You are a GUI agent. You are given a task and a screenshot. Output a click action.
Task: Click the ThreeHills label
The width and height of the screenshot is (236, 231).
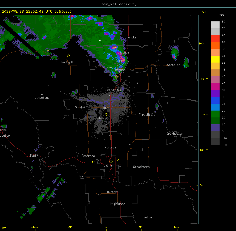147,115
